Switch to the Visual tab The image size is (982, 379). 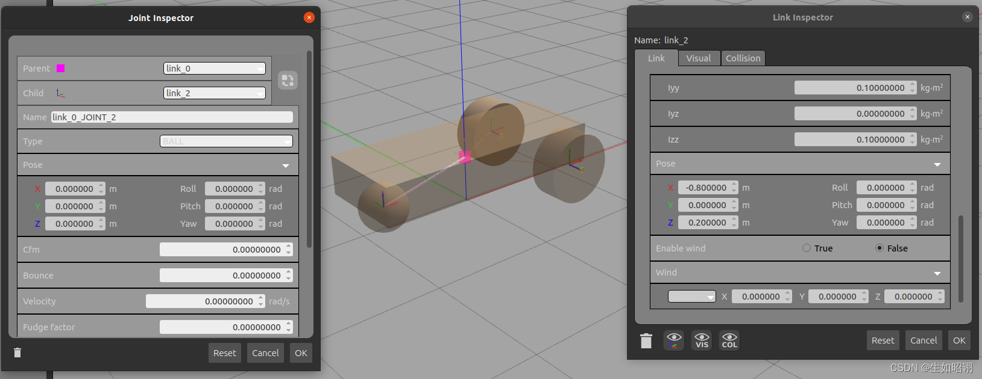(x=698, y=58)
